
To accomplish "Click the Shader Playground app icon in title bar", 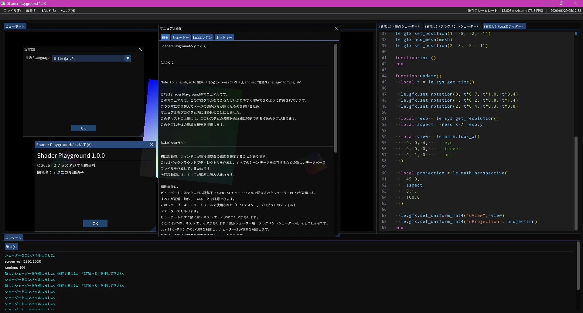I will click(x=3, y=3).
